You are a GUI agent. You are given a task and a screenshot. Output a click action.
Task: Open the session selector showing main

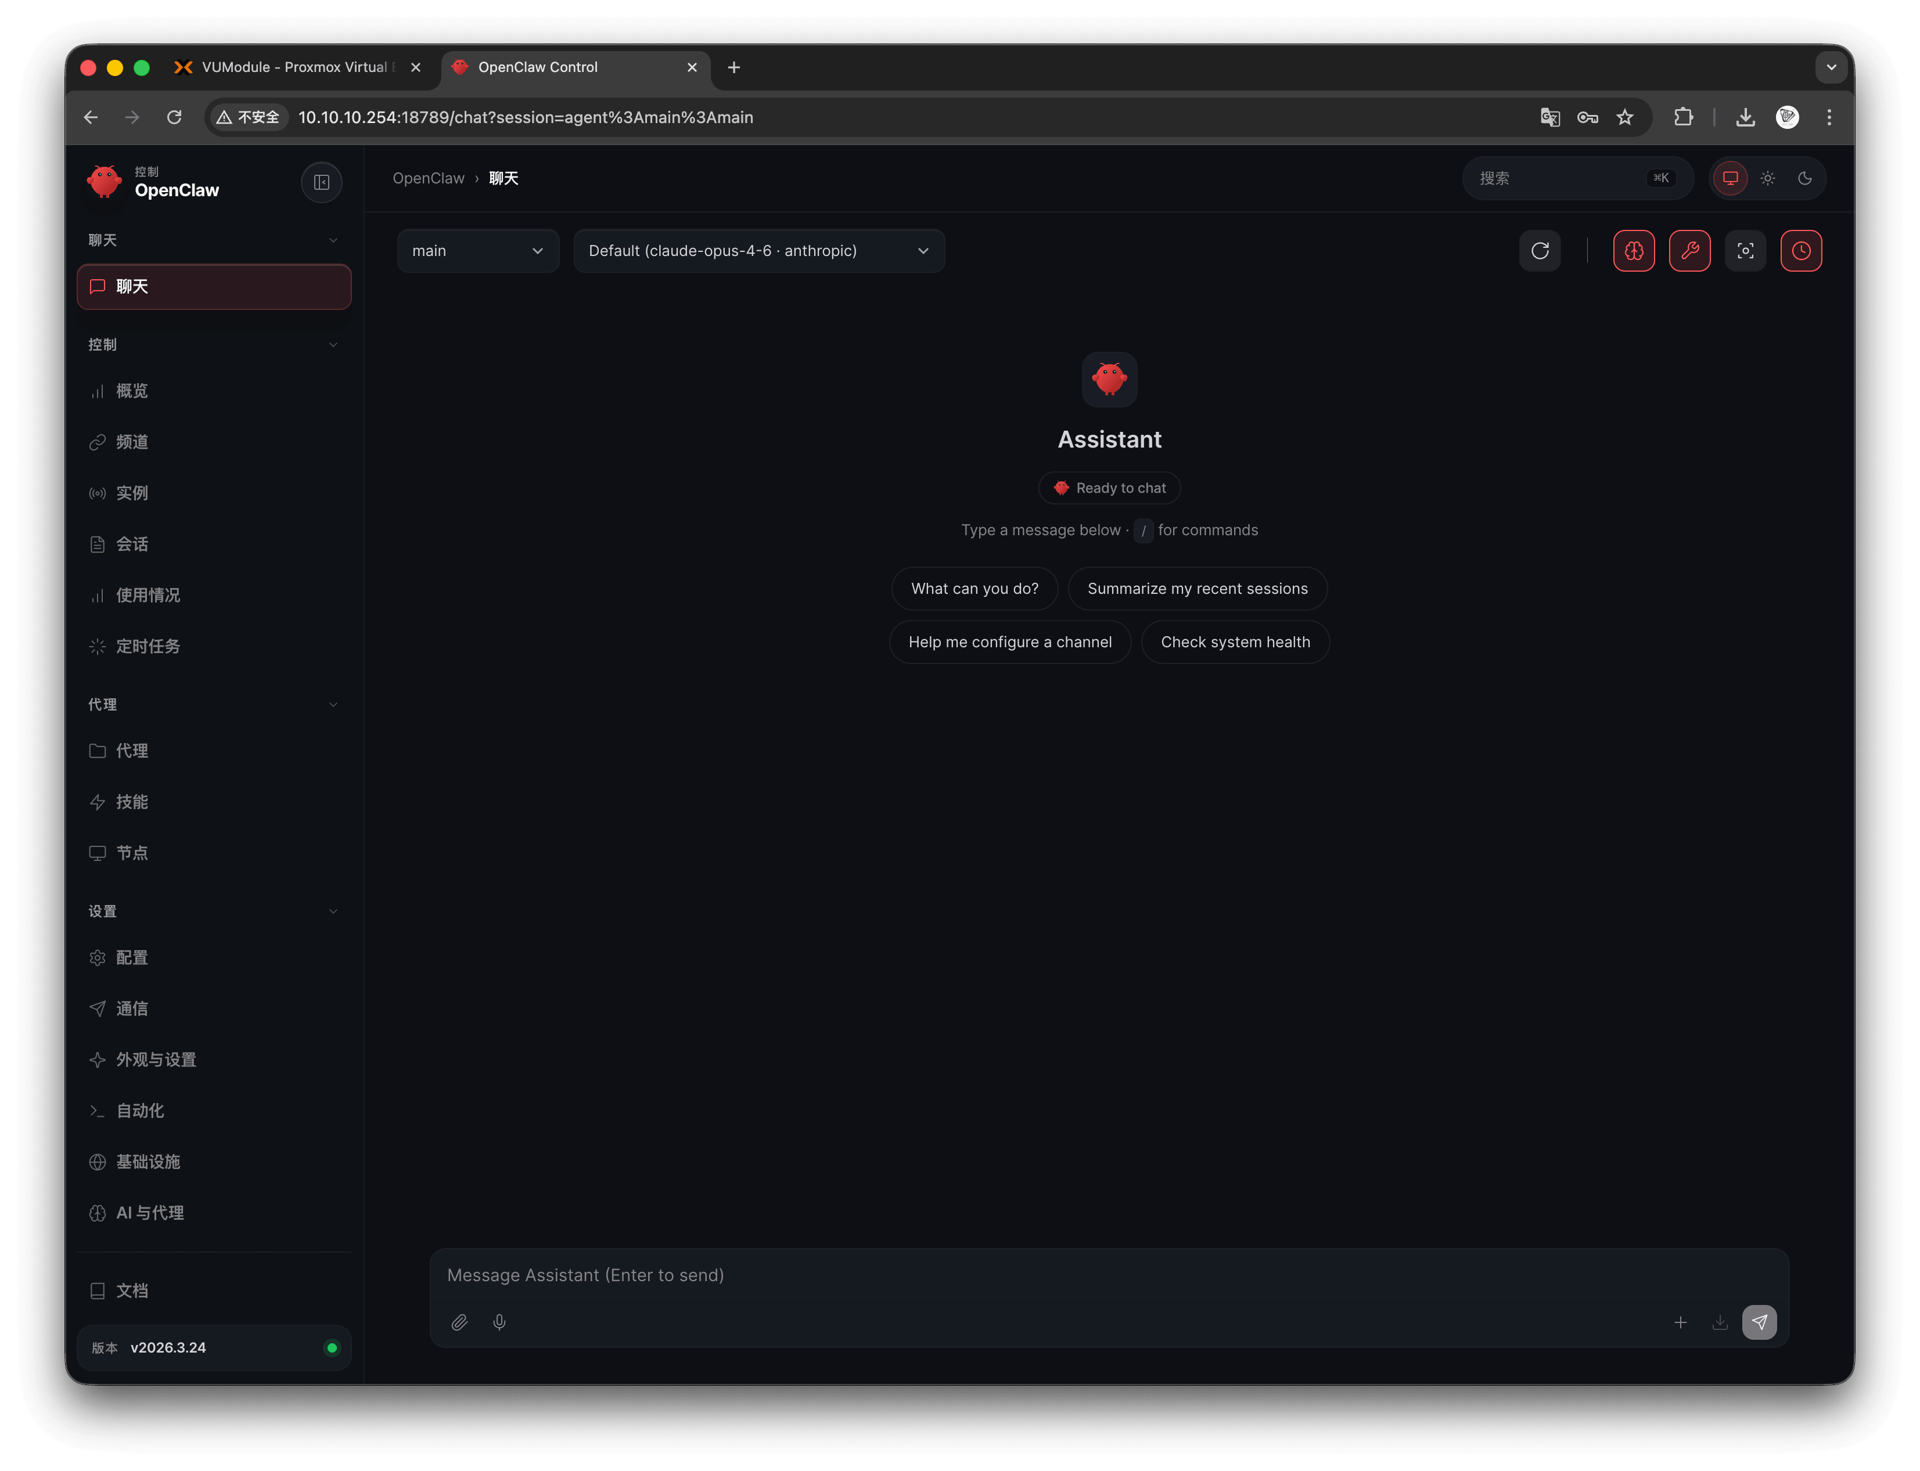477,251
